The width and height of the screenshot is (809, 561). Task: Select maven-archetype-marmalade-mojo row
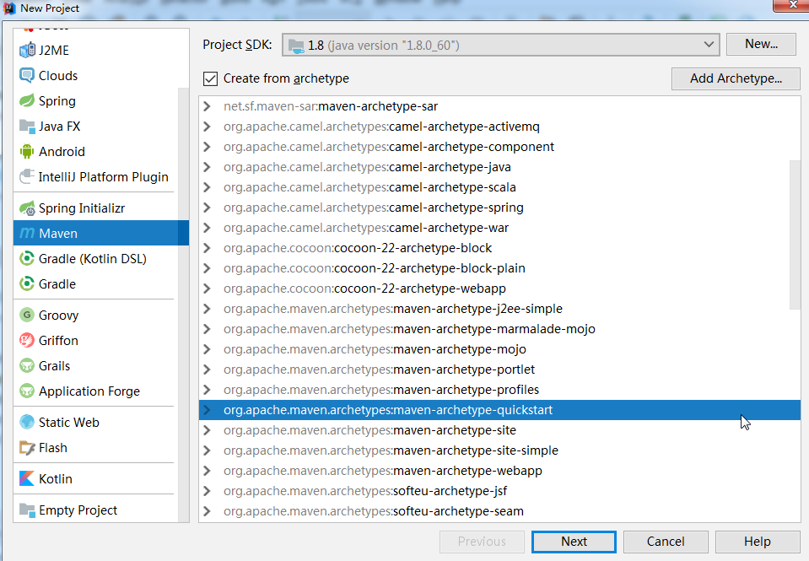(499, 329)
